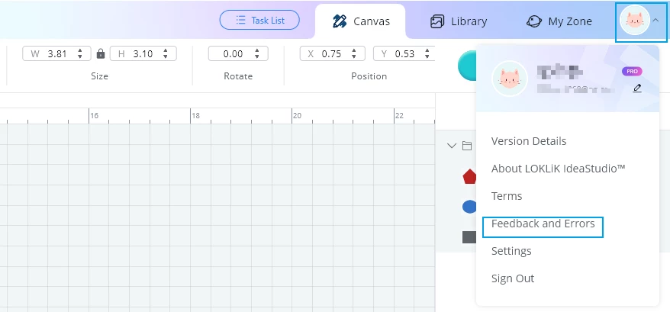This screenshot has height=312, width=670.
Task: Select the gray rectangle layer
Action: tap(469, 237)
